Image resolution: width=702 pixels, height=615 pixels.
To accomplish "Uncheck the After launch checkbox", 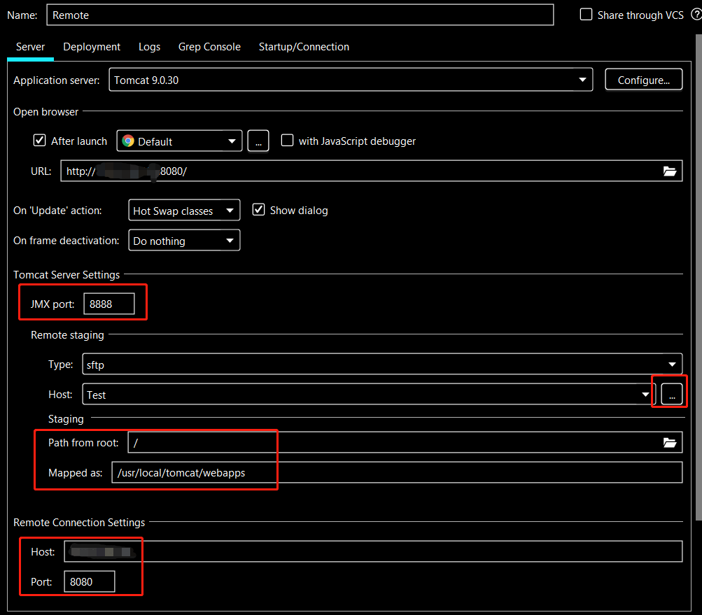I will 39,141.
